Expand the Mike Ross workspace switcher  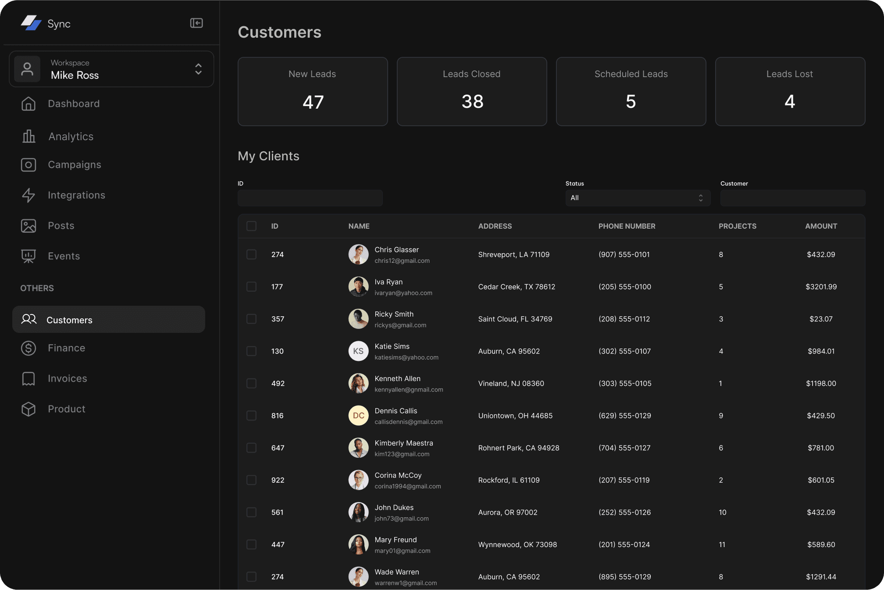click(x=198, y=69)
